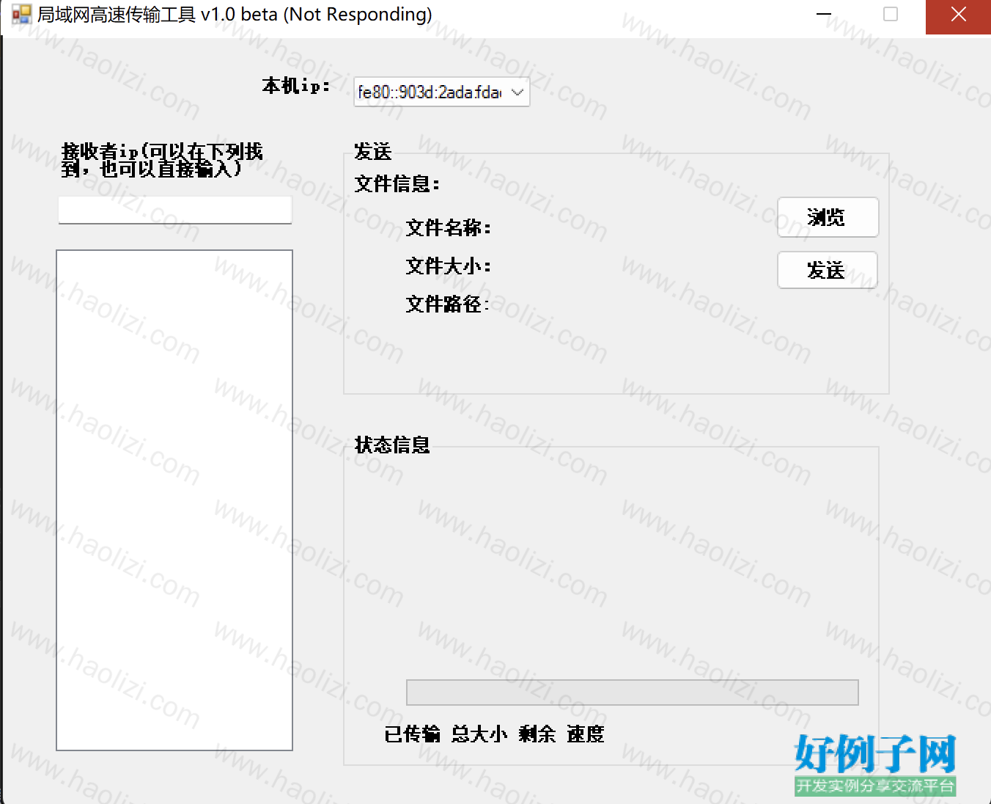Open the 本机ip address dropdown

click(x=442, y=92)
